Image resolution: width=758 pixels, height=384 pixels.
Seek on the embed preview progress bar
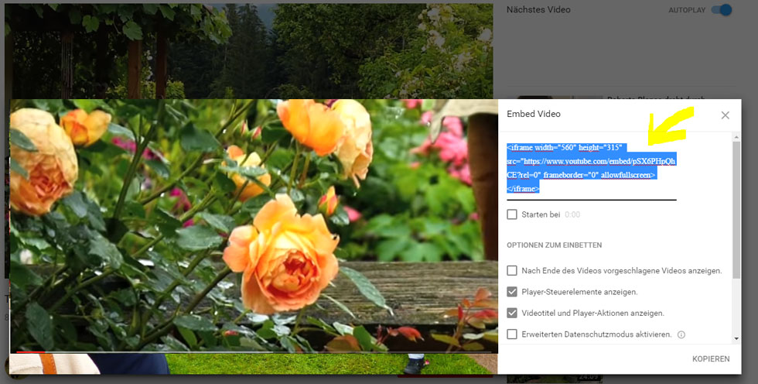coord(254,352)
